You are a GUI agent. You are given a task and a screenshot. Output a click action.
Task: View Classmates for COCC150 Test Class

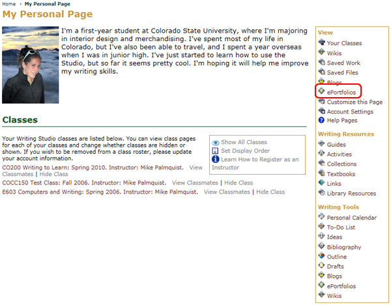[x=195, y=182]
